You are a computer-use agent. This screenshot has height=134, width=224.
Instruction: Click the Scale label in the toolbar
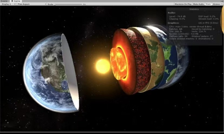(50, 4)
